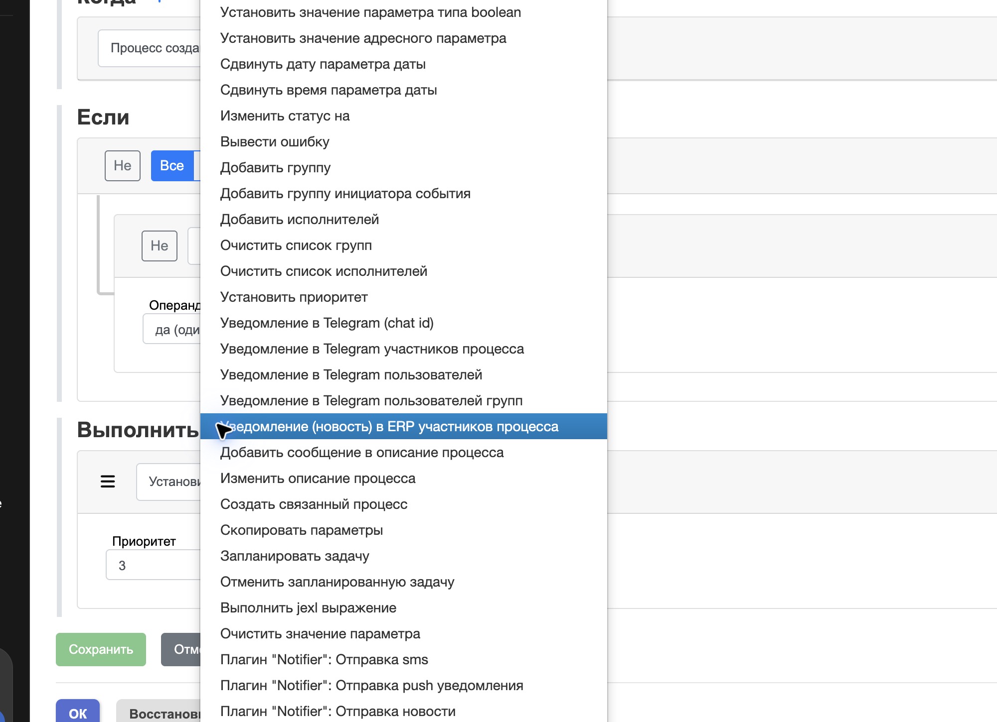Pick 'Изменить статус на' action
This screenshot has height=722, width=997.
pyautogui.click(x=403, y=116)
